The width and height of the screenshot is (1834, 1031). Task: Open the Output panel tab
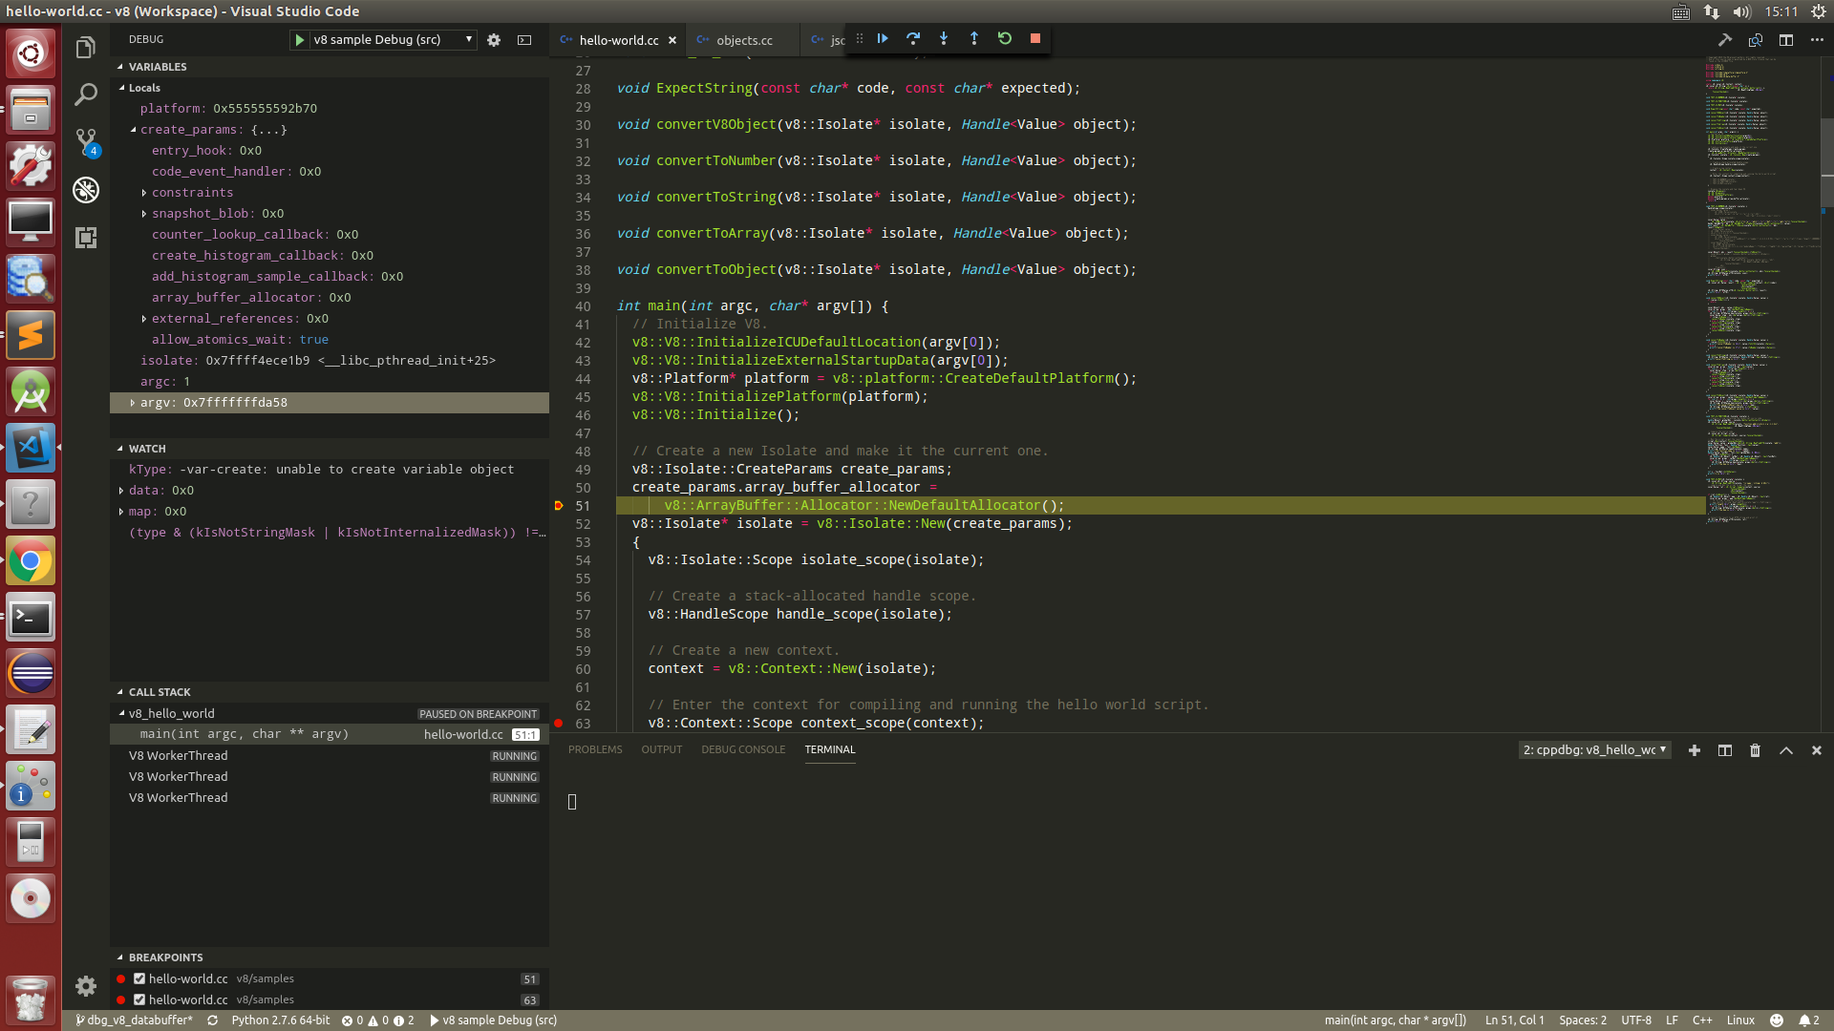[662, 749]
